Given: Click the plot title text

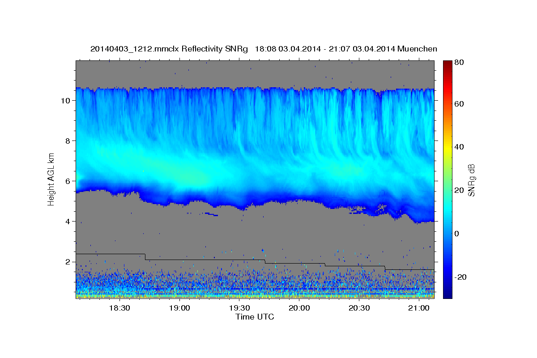Looking at the screenshot, I should pyautogui.click(x=264, y=49).
